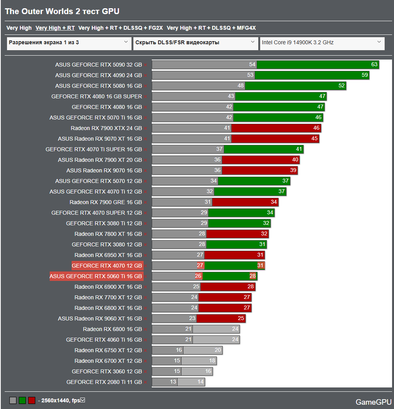Open the Intel Core i9 14900K CPU dropdown

pyautogui.click(x=322, y=43)
